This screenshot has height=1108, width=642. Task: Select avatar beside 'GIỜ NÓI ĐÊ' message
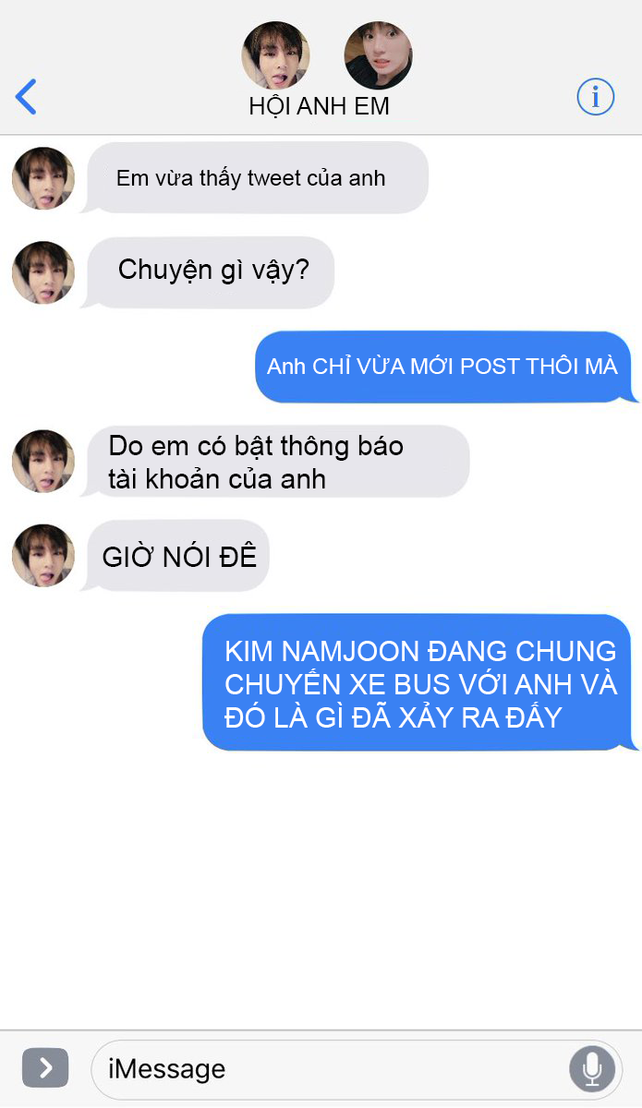[43, 556]
